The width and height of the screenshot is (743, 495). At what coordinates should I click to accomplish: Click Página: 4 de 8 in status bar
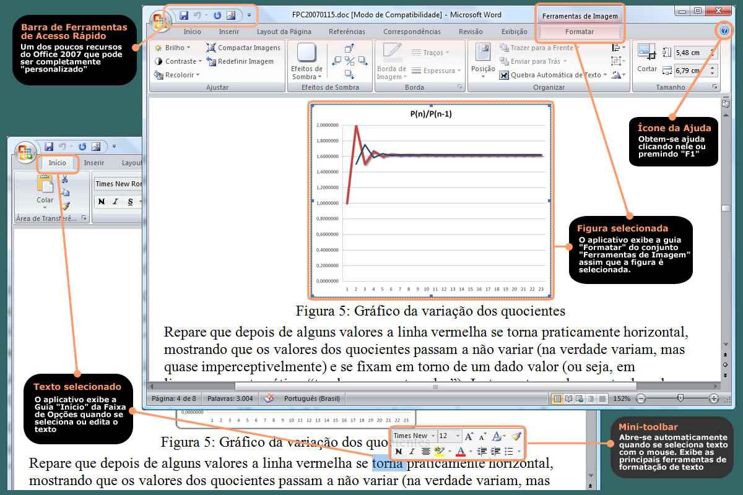pos(173,399)
